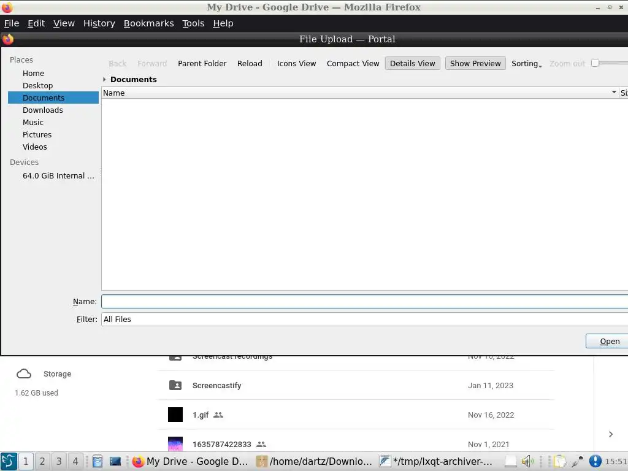Click the 1.gif black thumbnail

[175, 415]
